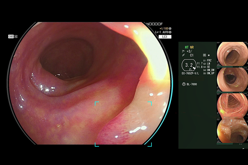Click the cyan detection box top-left corner
Screen dimensions: 248x165
(96, 103)
